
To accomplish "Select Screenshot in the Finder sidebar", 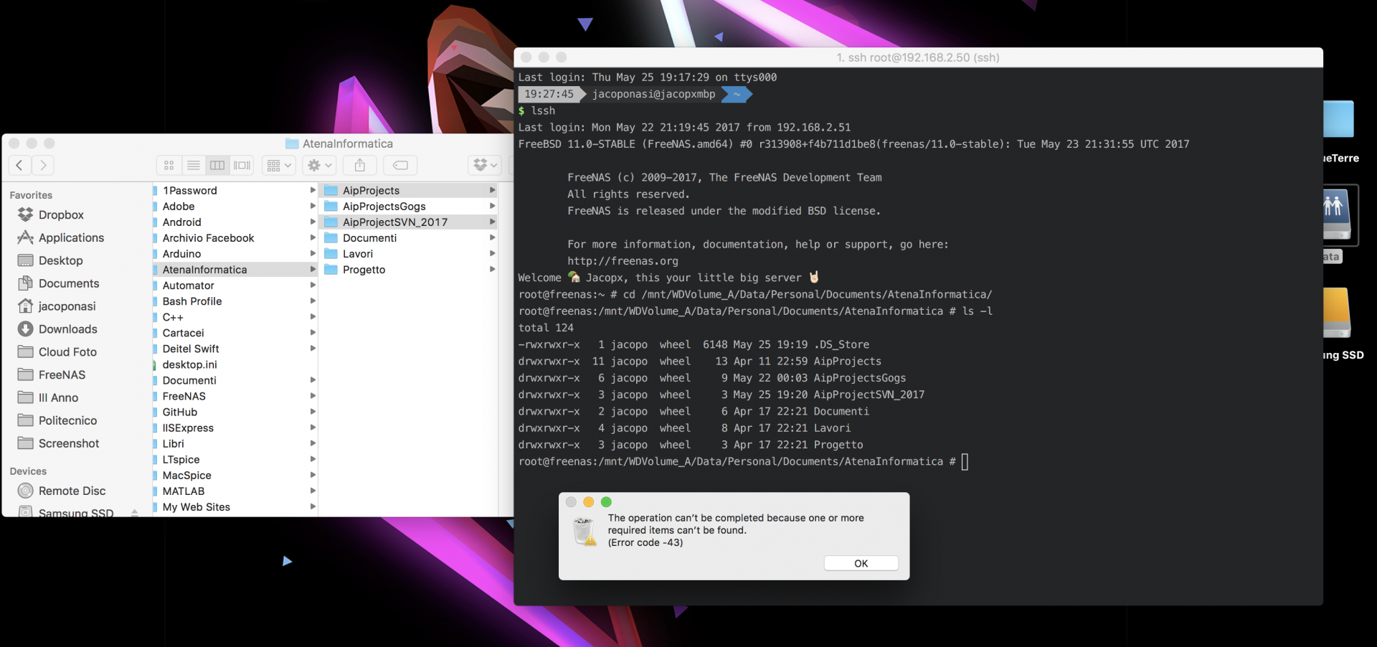I will (58, 444).
